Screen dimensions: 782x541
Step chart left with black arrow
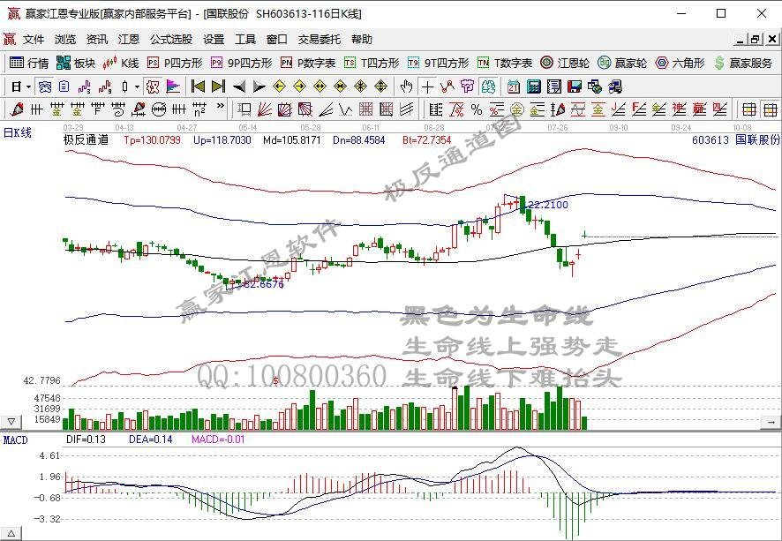pos(239,87)
